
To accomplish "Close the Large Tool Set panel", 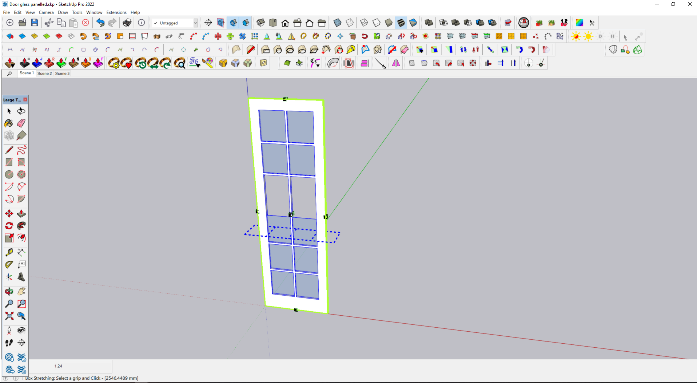I will coord(25,99).
